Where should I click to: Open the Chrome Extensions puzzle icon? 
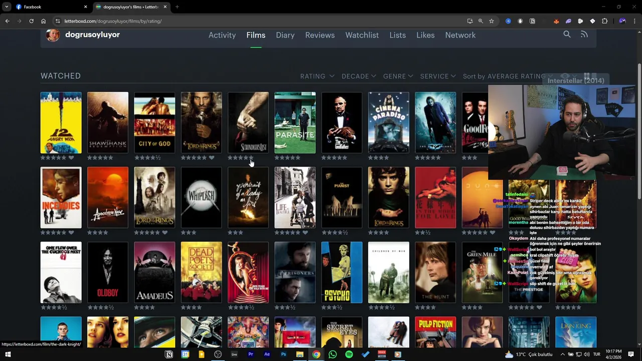pos(604,21)
